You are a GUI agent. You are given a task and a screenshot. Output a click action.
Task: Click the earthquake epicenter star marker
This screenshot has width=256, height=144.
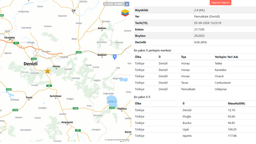48,71
